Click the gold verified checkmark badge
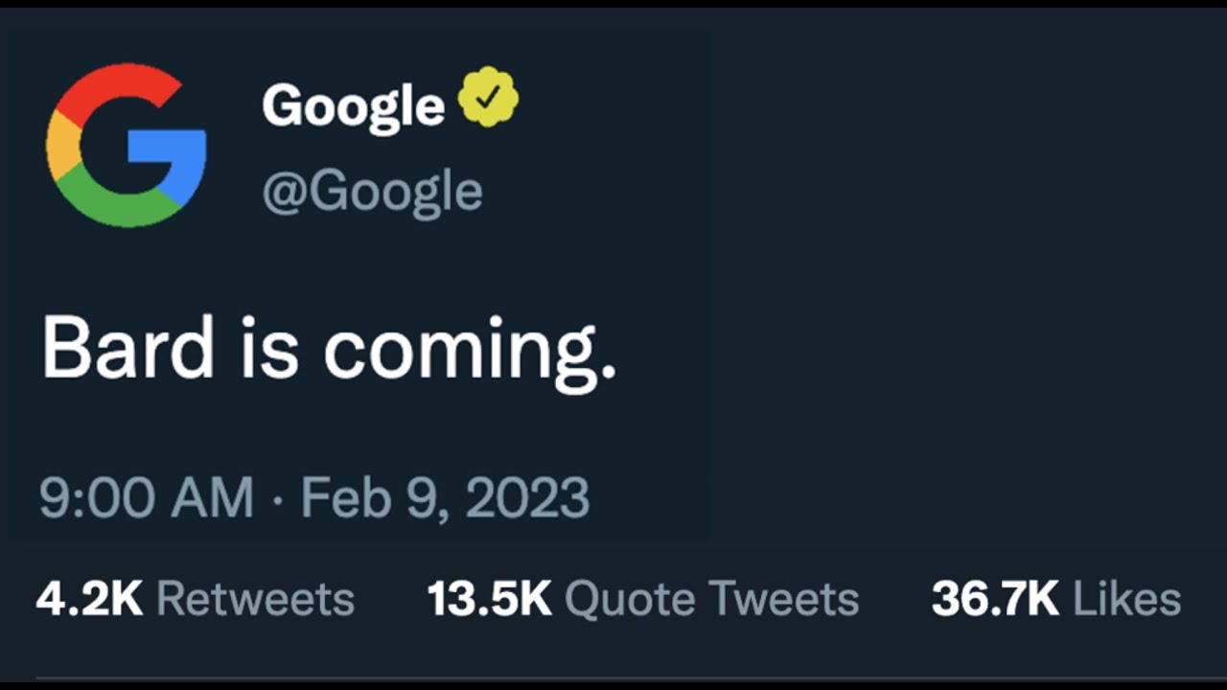 coord(488,98)
